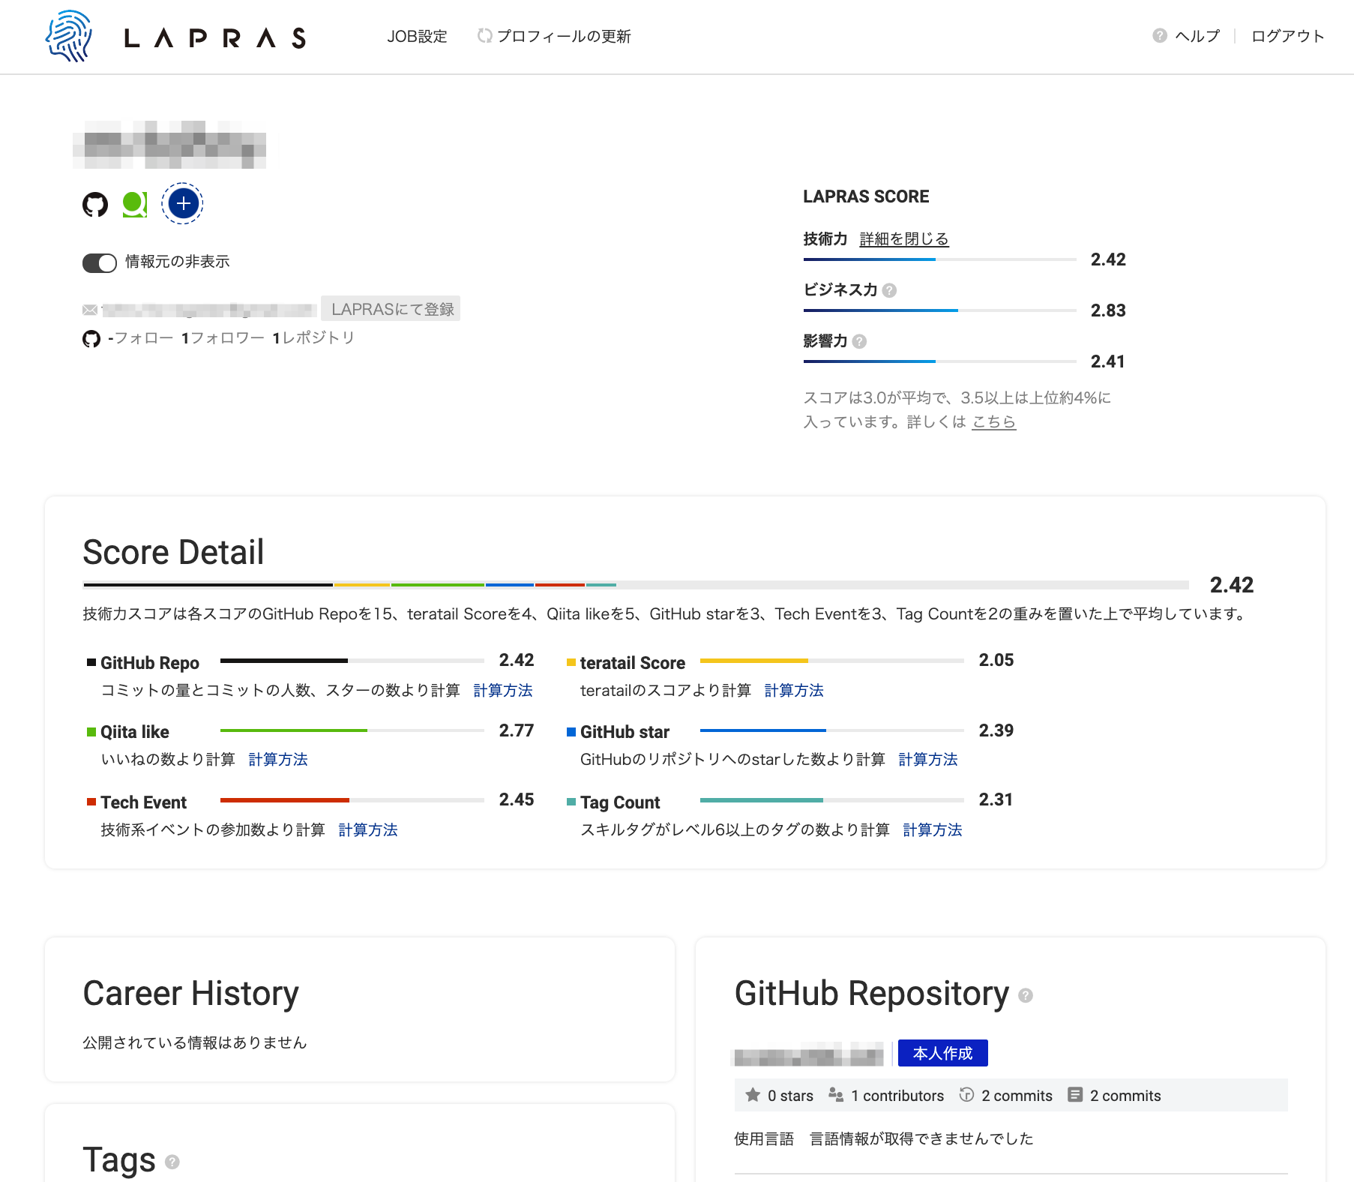Click the contributors people icon

pos(836,1095)
